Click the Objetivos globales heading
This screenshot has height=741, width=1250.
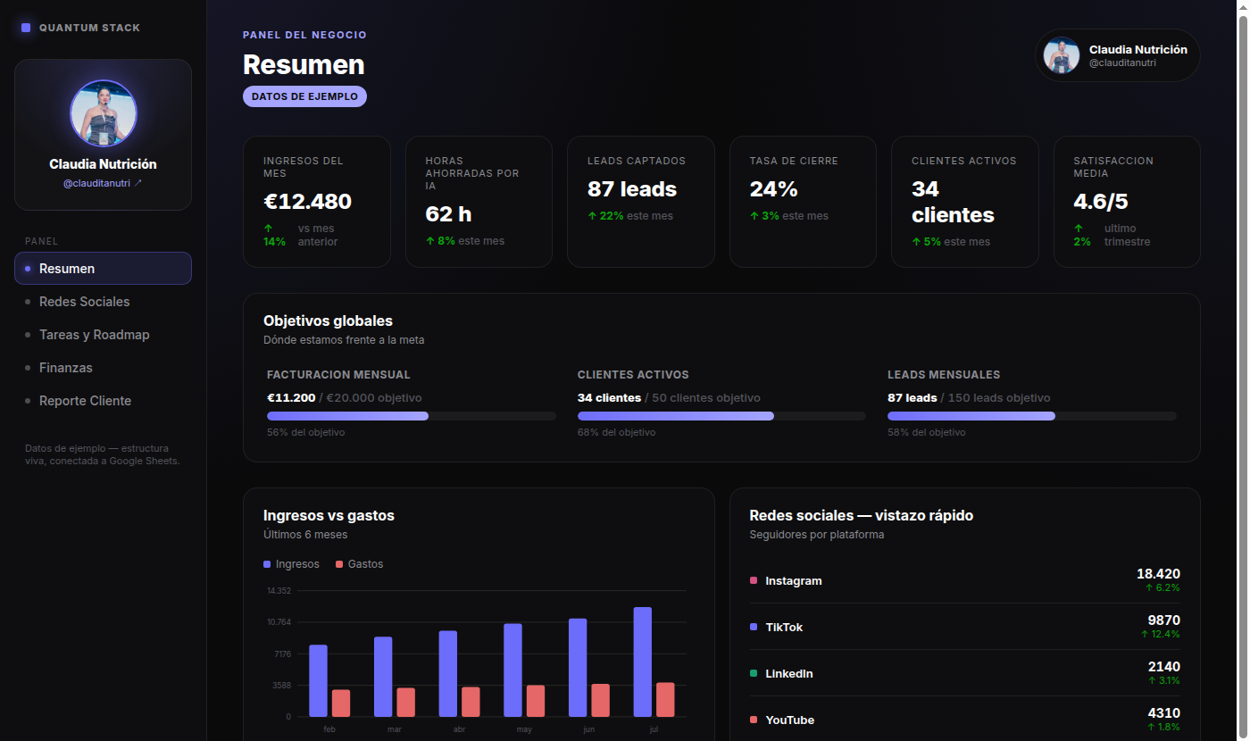point(328,321)
